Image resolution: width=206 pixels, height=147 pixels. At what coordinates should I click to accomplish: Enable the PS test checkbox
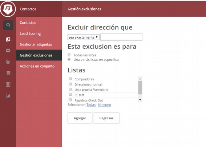[x=70, y=95]
